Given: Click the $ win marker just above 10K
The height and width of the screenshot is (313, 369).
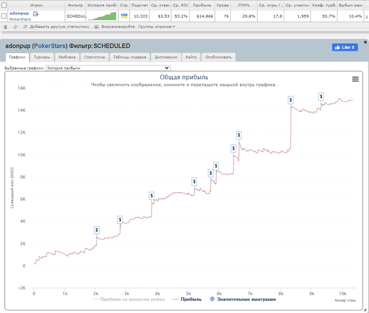Looking at the screenshot, I should [234, 149].
